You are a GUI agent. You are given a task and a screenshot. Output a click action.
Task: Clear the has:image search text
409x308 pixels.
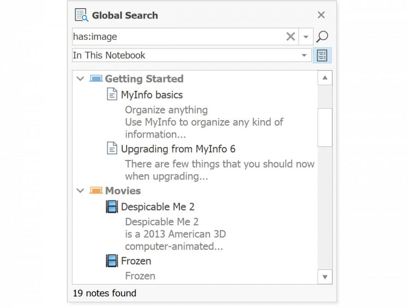[x=291, y=37]
